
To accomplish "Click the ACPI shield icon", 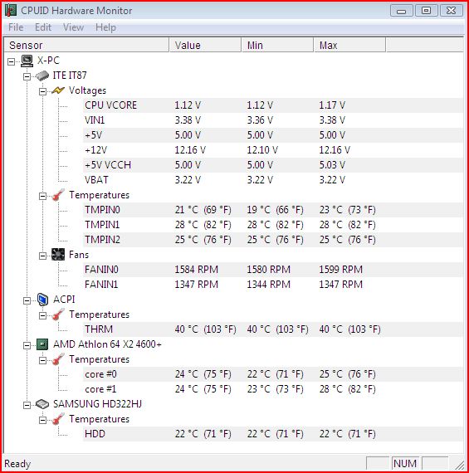I will (42, 300).
